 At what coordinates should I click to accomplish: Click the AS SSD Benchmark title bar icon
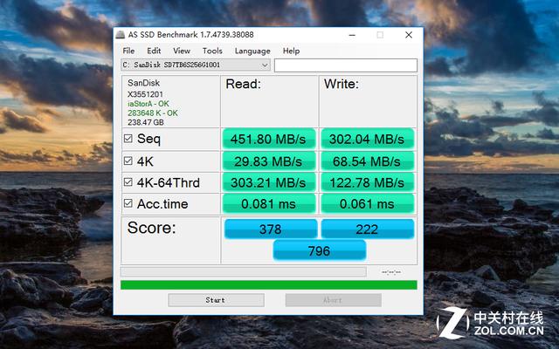coord(121,35)
